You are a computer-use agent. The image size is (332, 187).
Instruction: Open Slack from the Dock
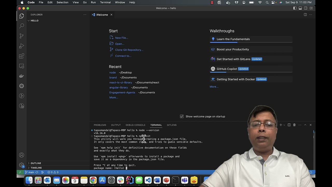(x=120, y=180)
